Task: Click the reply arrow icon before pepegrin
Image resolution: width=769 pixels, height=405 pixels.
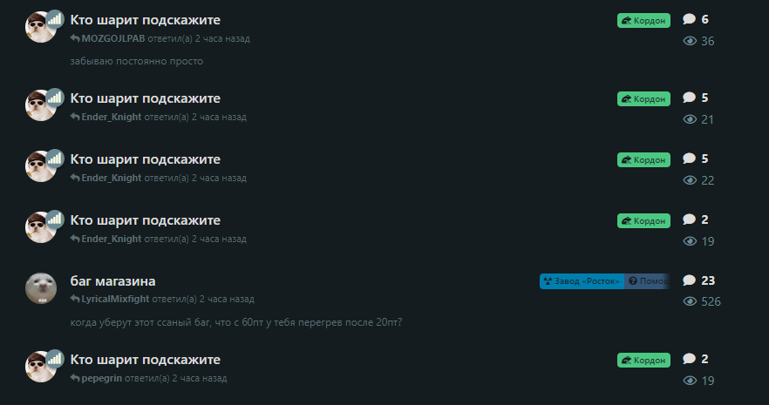Action: [x=75, y=378]
